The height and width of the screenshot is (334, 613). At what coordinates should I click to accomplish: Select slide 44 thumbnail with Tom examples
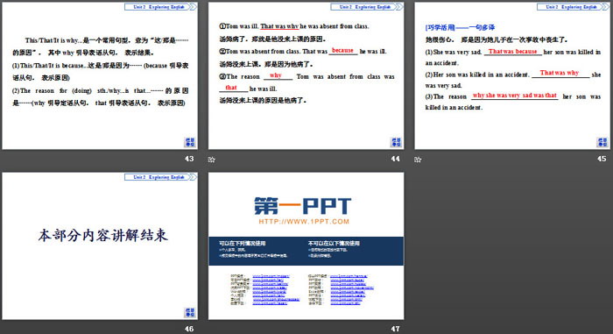click(x=306, y=76)
